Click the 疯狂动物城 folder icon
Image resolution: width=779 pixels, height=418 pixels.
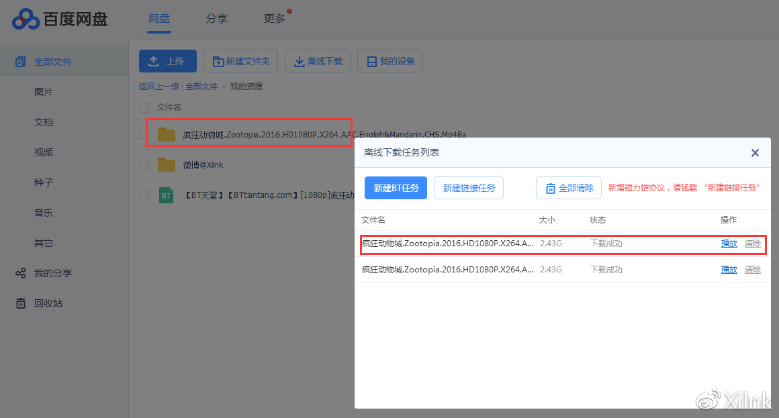point(167,134)
